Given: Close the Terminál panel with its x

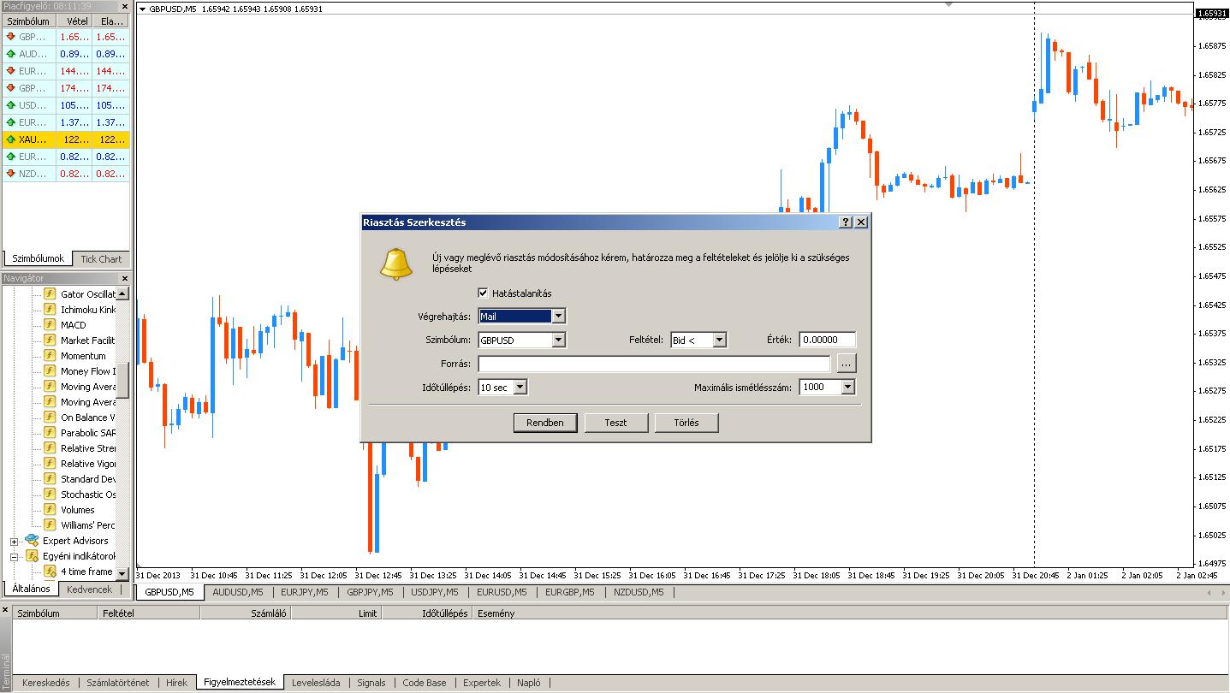Looking at the screenshot, I should point(5,610).
